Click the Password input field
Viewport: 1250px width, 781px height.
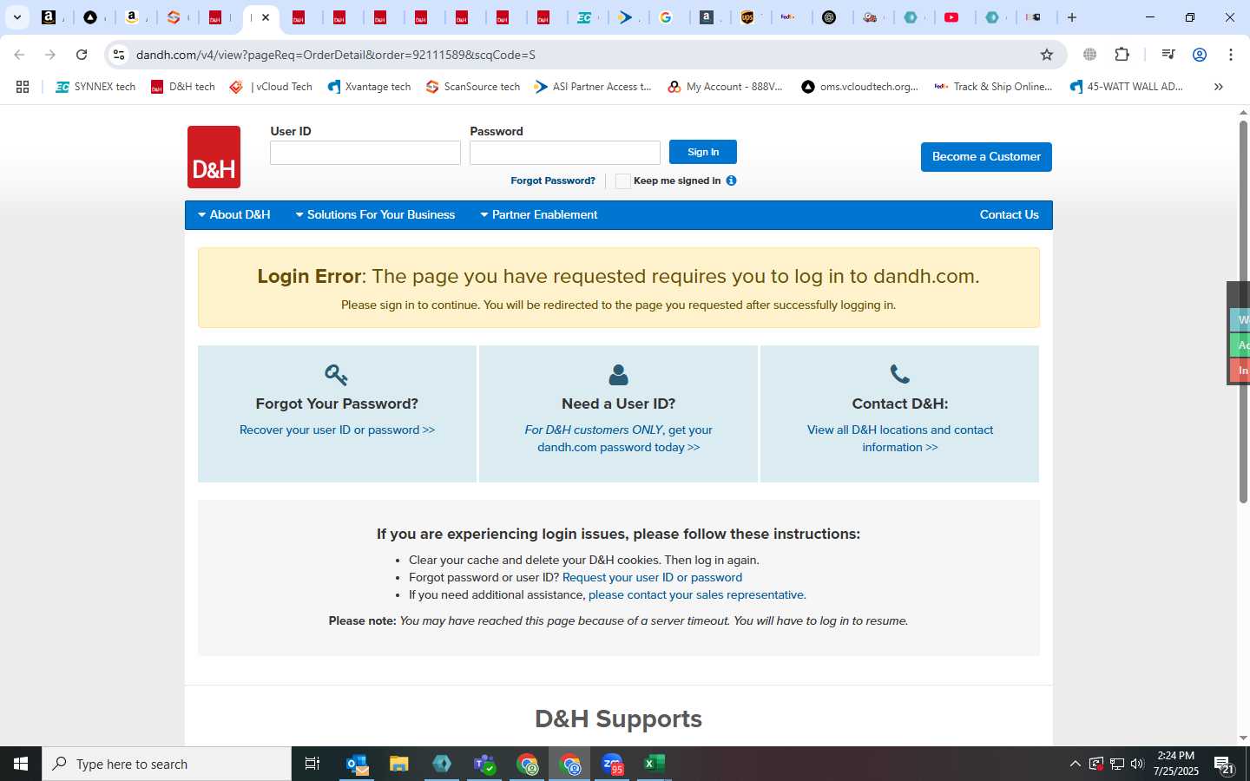(565, 153)
